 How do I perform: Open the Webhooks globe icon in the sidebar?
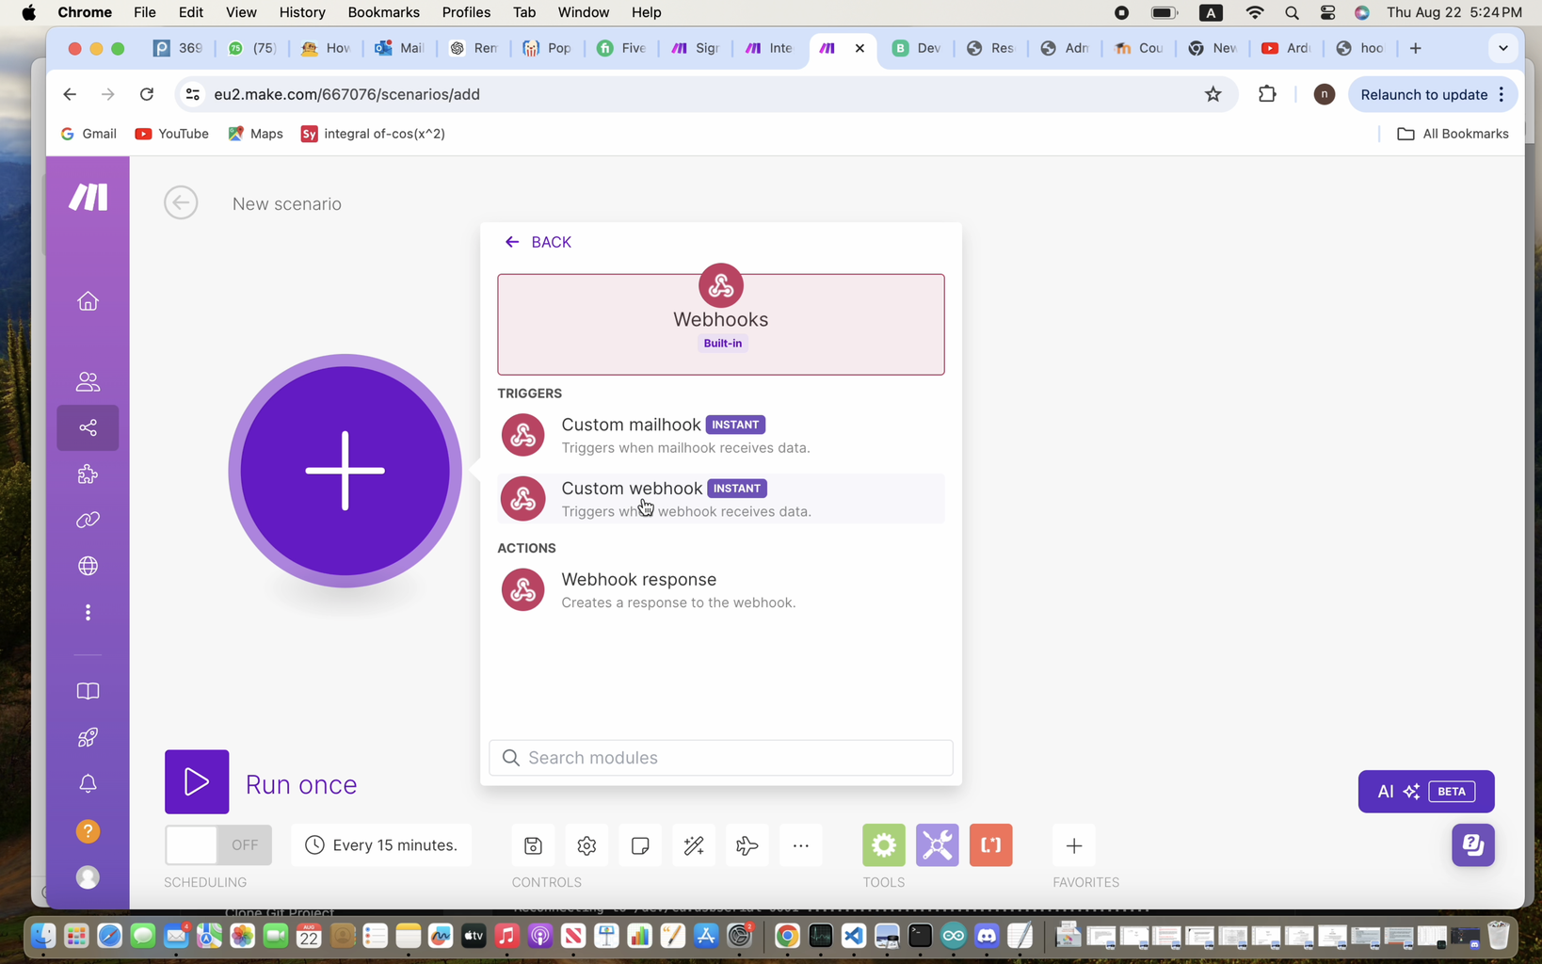[x=88, y=567]
